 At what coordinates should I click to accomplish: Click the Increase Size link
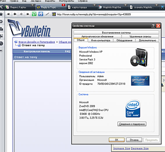[x=122, y=148]
